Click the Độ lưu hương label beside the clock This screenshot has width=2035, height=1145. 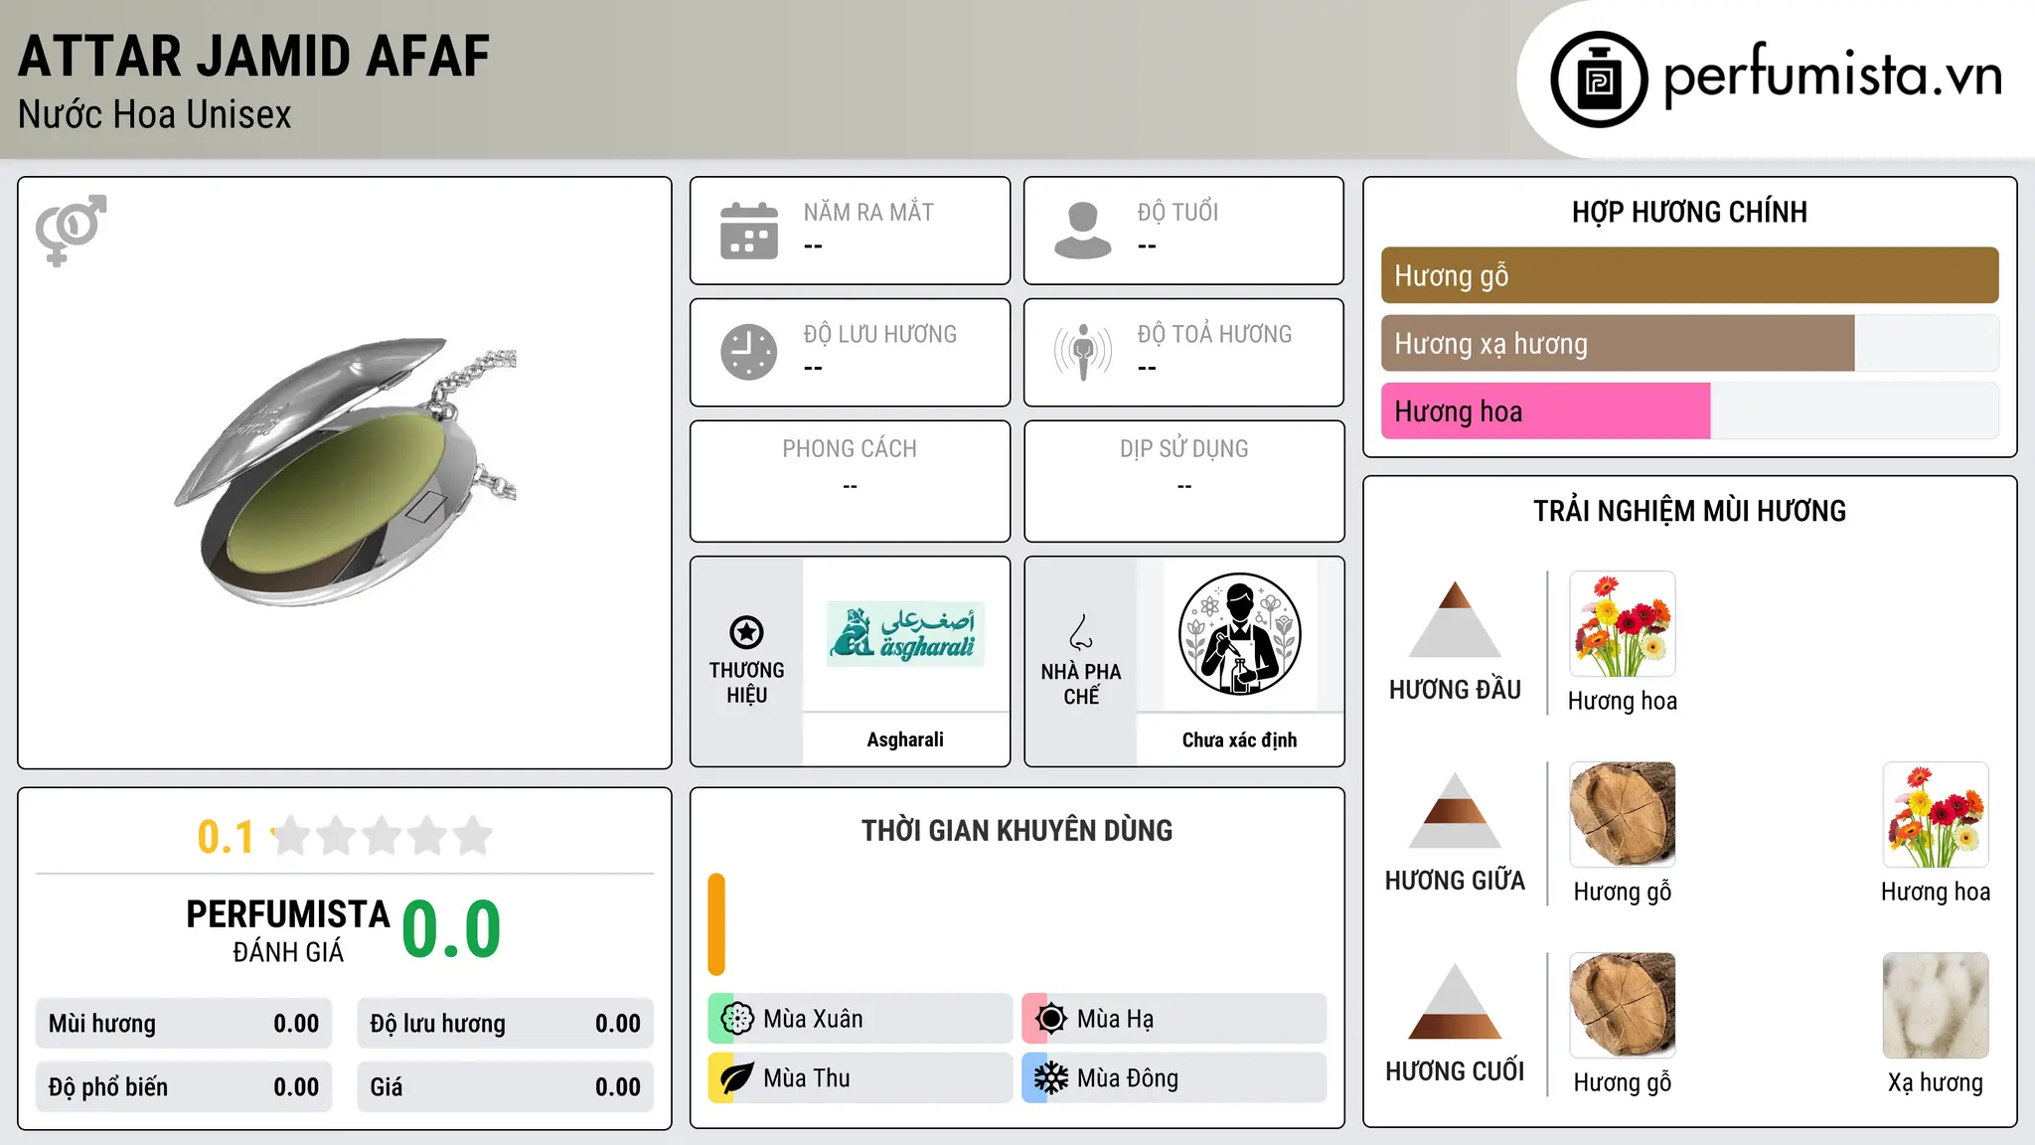(880, 334)
